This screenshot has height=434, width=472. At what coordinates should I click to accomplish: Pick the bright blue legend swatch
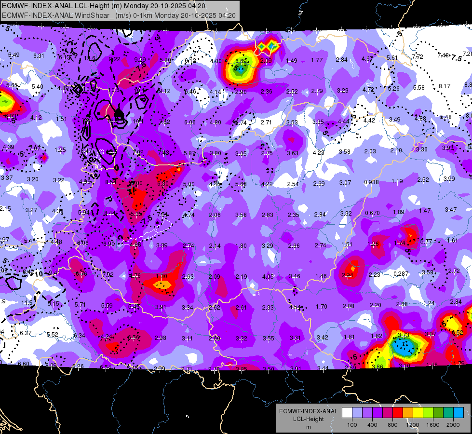pos(459,413)
